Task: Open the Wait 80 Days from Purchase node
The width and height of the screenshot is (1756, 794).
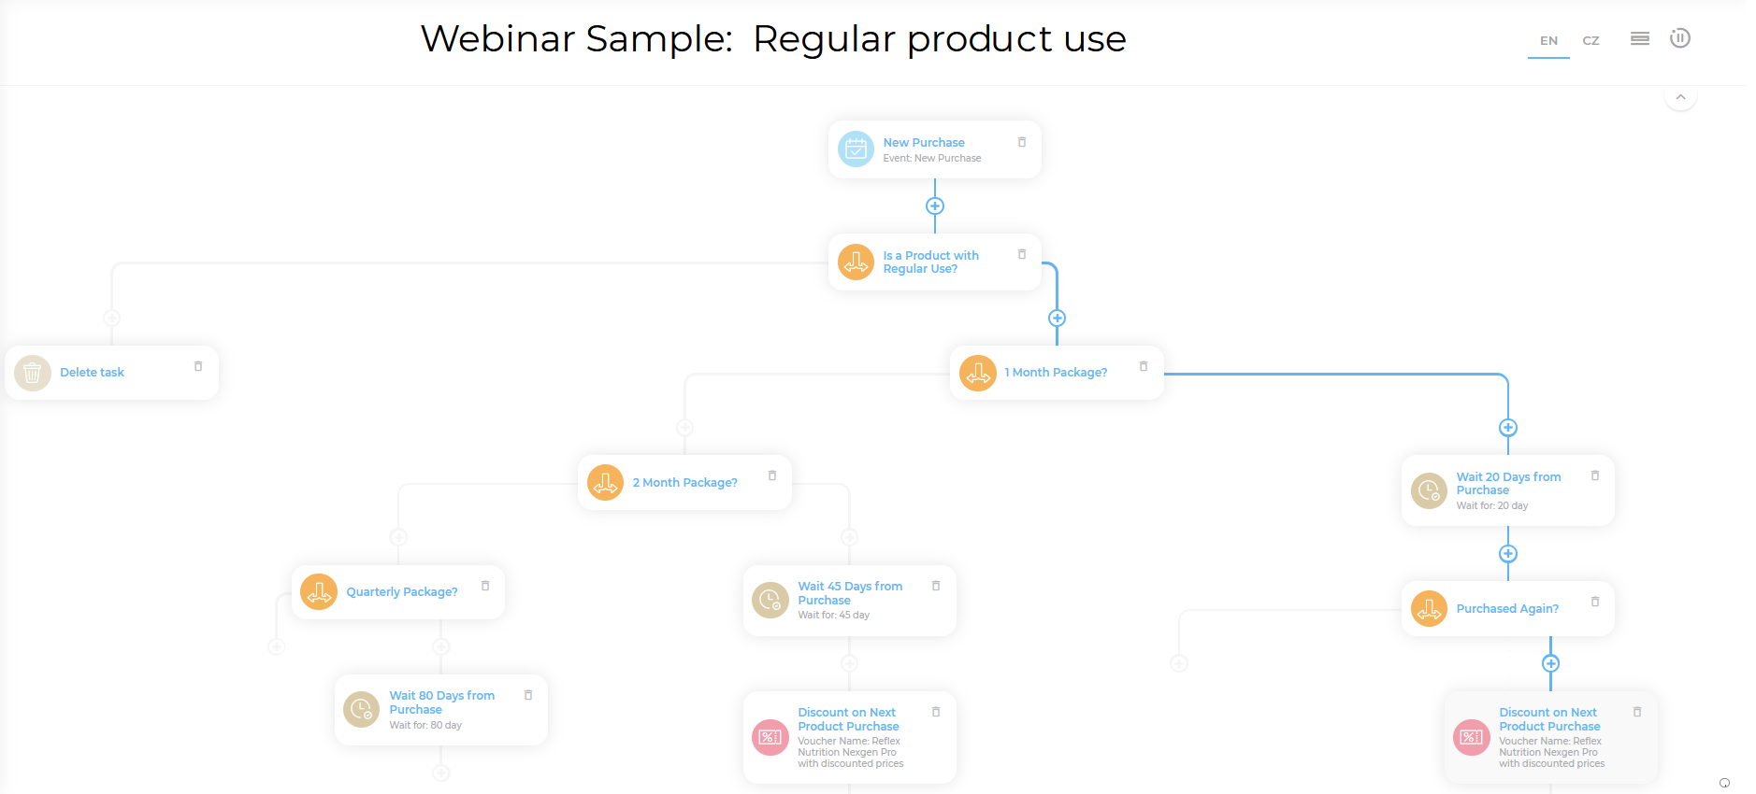Action: pyautogui.click(x=441, y=703)
